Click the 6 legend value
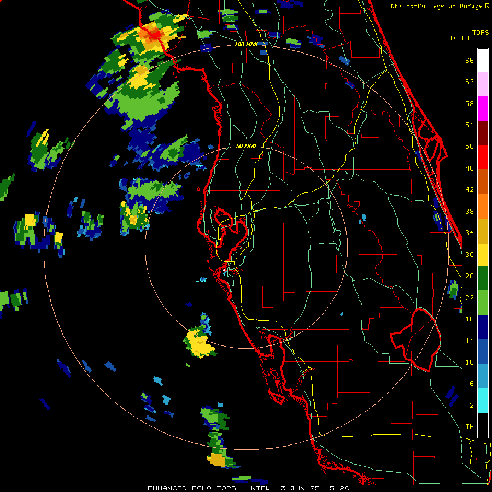This screenshot has width=492, height=492. click(471, 384)
